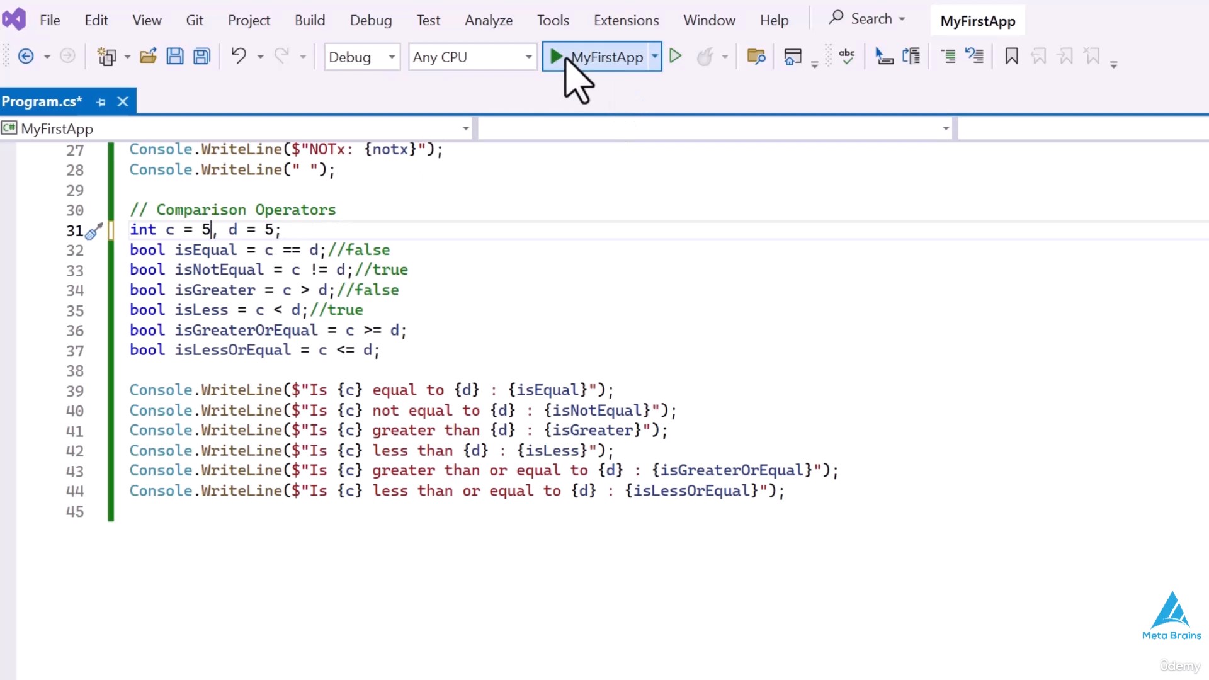Click the New Project toolbar icon
This screenshot has width=1209, height=680.
[107, 57]
